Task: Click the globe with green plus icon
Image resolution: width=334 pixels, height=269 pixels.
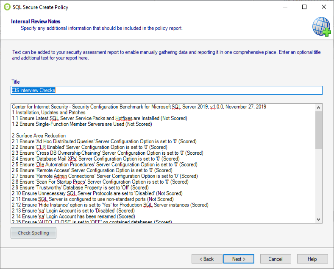Action: coord(322,27)
